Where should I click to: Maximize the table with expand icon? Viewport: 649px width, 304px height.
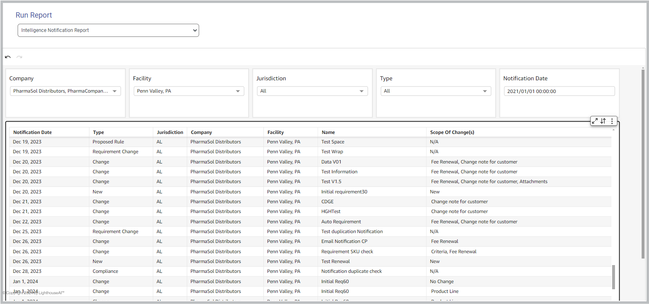tap(595, 121)
